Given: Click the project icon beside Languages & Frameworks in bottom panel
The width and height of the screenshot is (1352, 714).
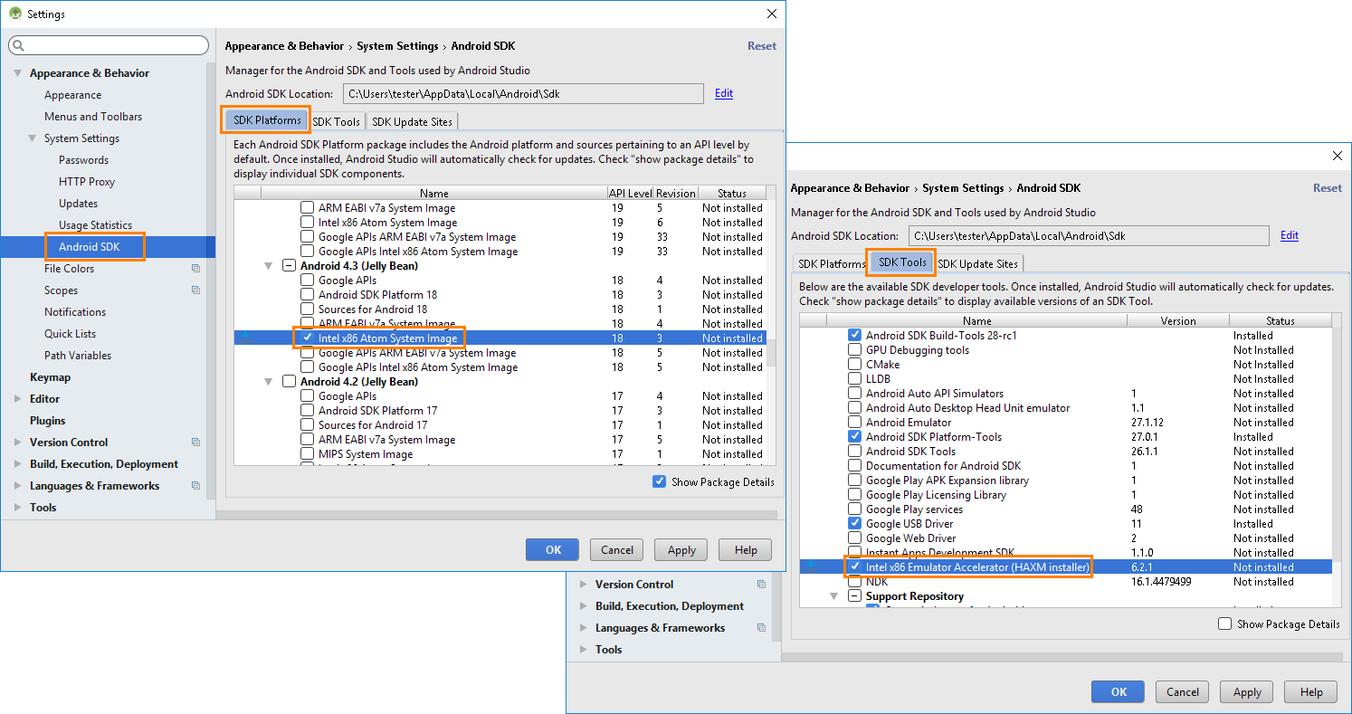Looking at the screenshot, I should click(761, 627).
